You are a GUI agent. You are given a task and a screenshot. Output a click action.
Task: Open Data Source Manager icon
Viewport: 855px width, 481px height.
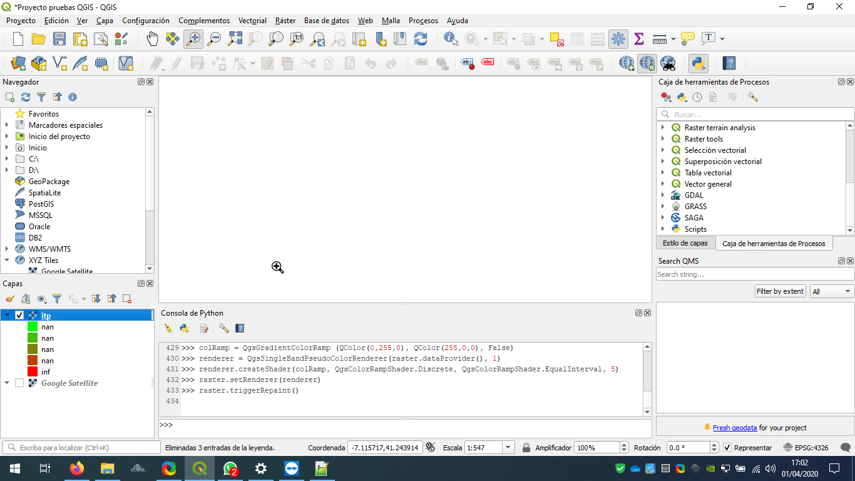tap(18, 63)
